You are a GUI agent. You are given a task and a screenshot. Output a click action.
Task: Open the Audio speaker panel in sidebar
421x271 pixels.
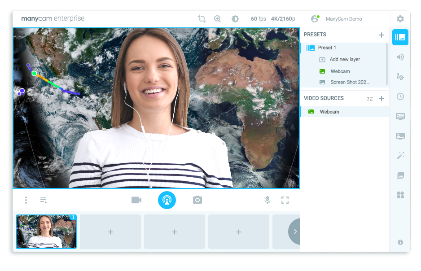point(400,57)
